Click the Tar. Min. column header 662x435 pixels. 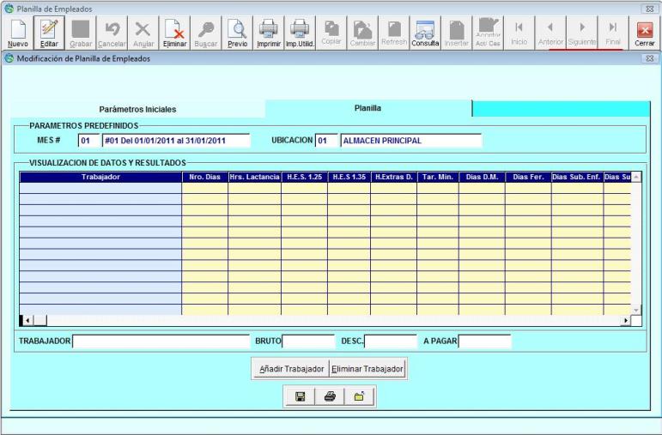click(x=438, y=177)
